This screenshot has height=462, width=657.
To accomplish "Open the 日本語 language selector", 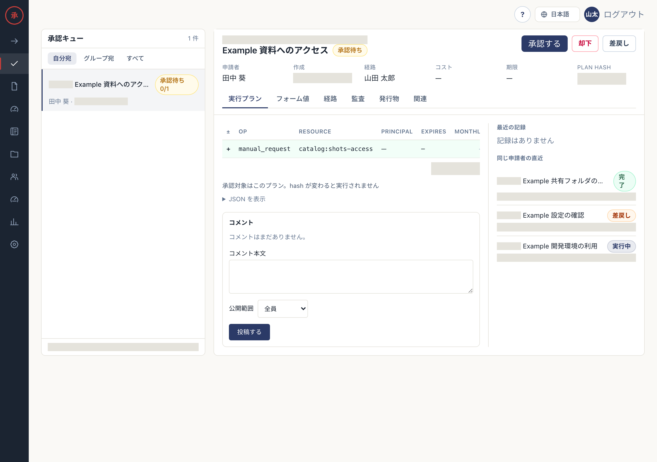I will coord(557,14).
